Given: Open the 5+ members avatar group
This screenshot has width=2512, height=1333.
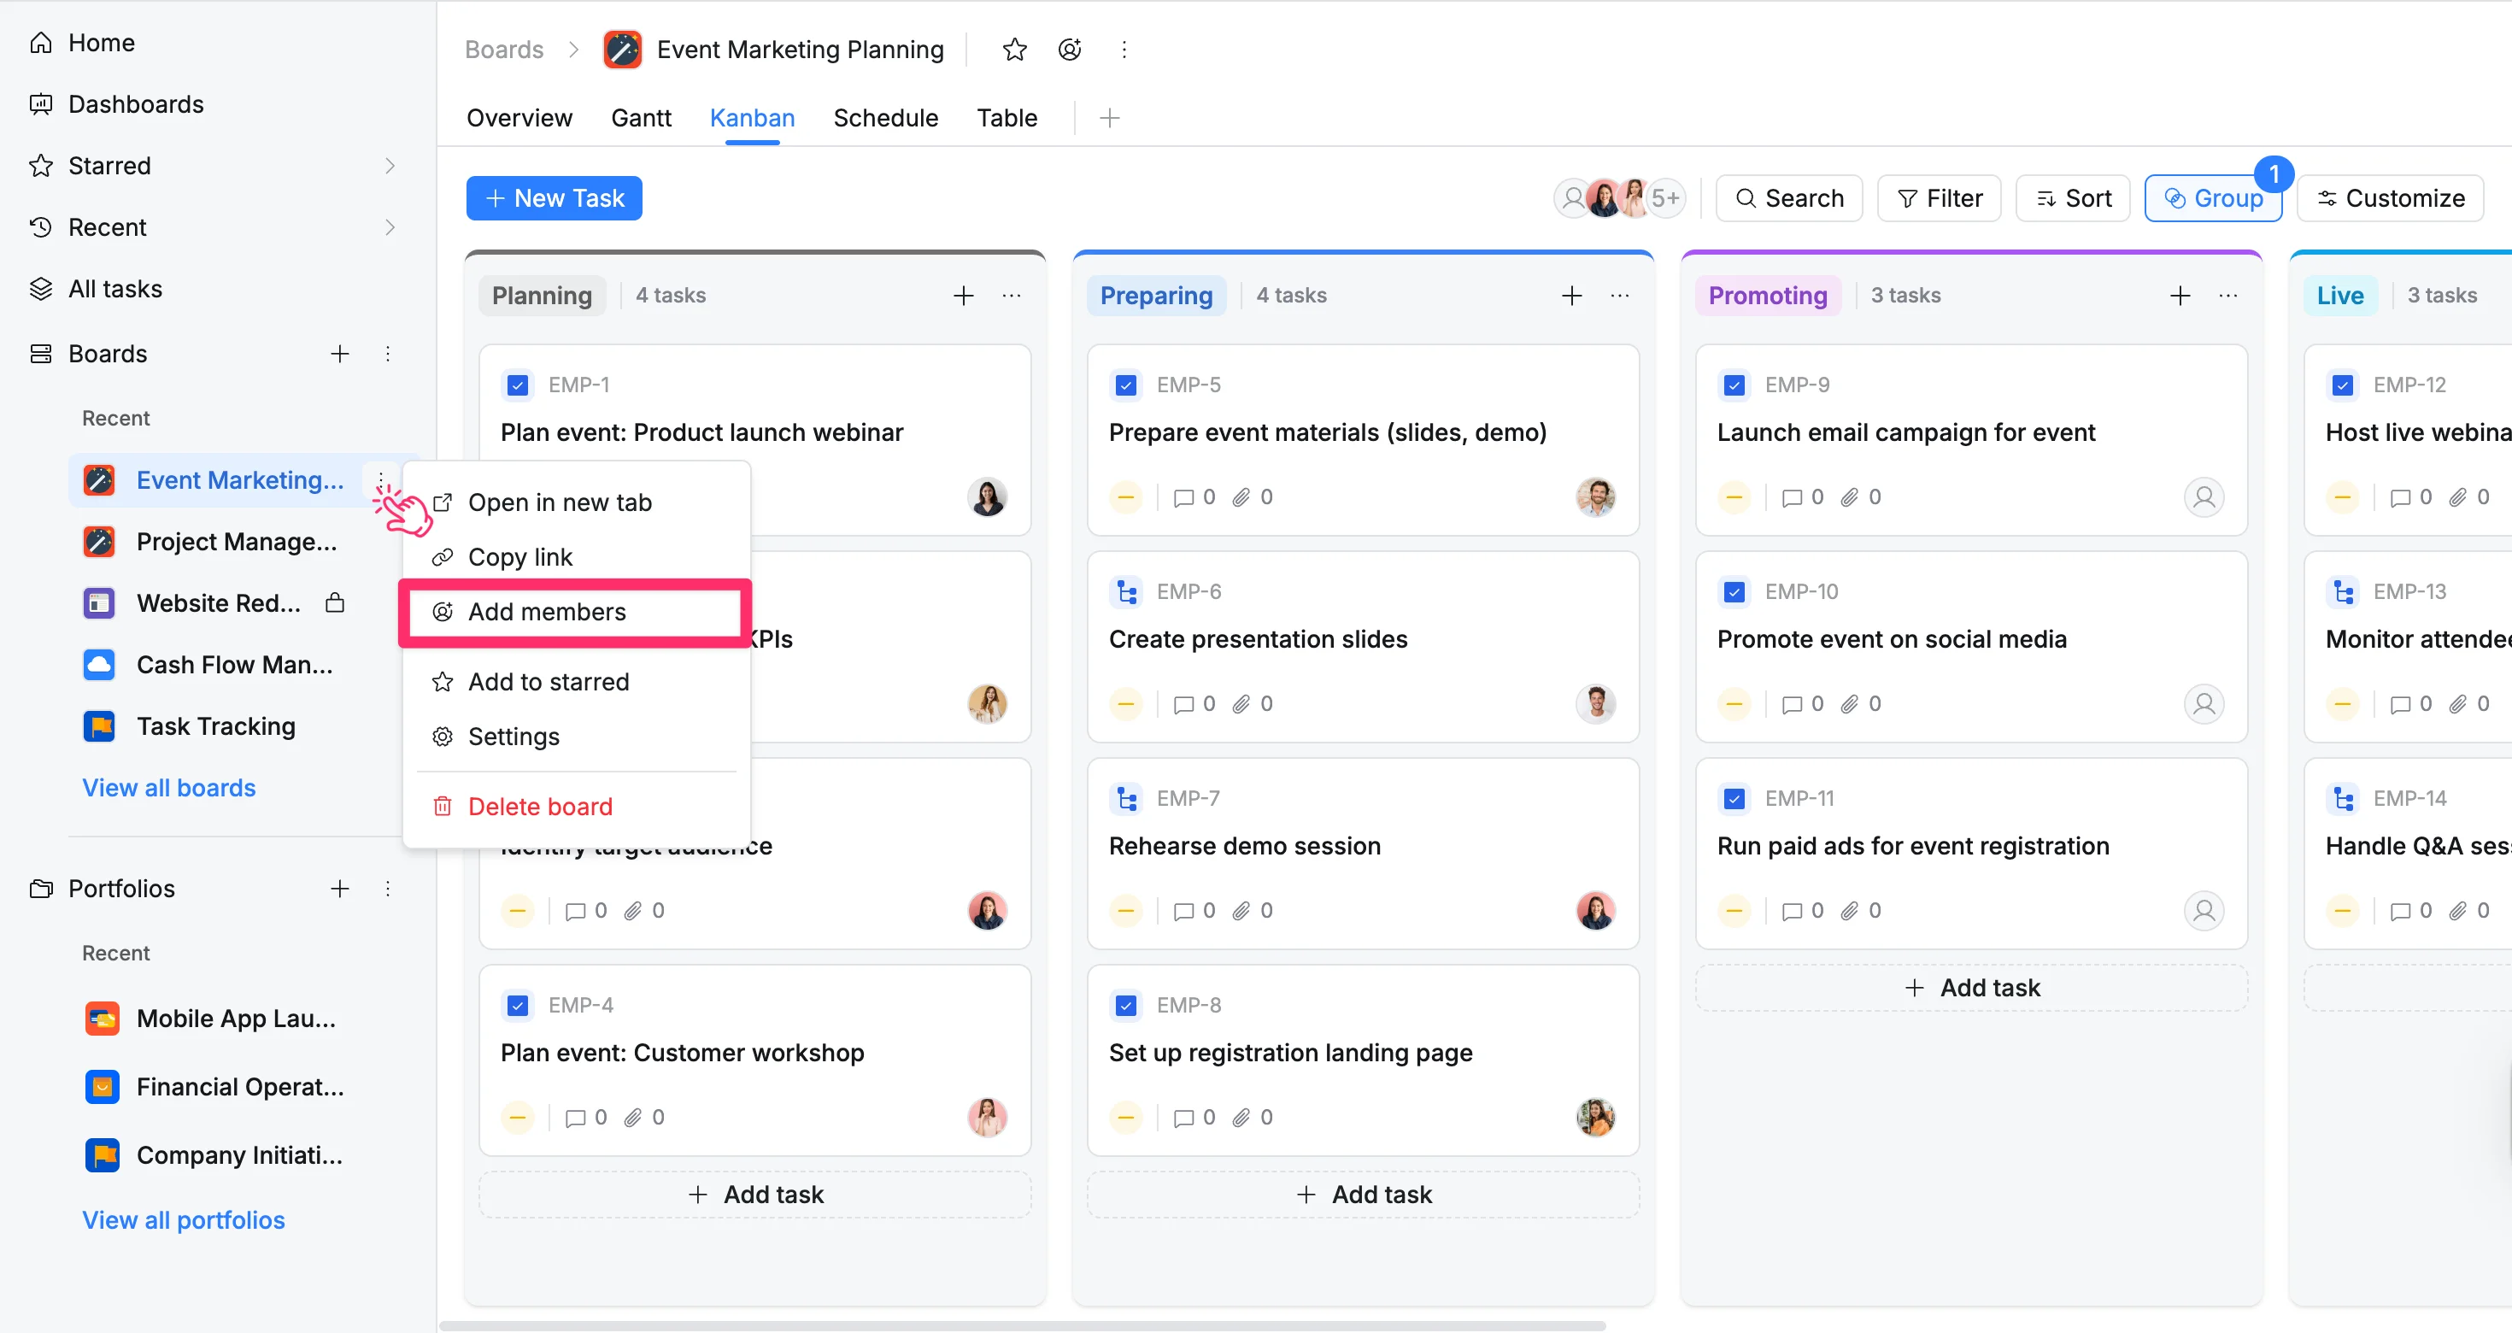Looking at the screenshot, I should pos(1664,198).
